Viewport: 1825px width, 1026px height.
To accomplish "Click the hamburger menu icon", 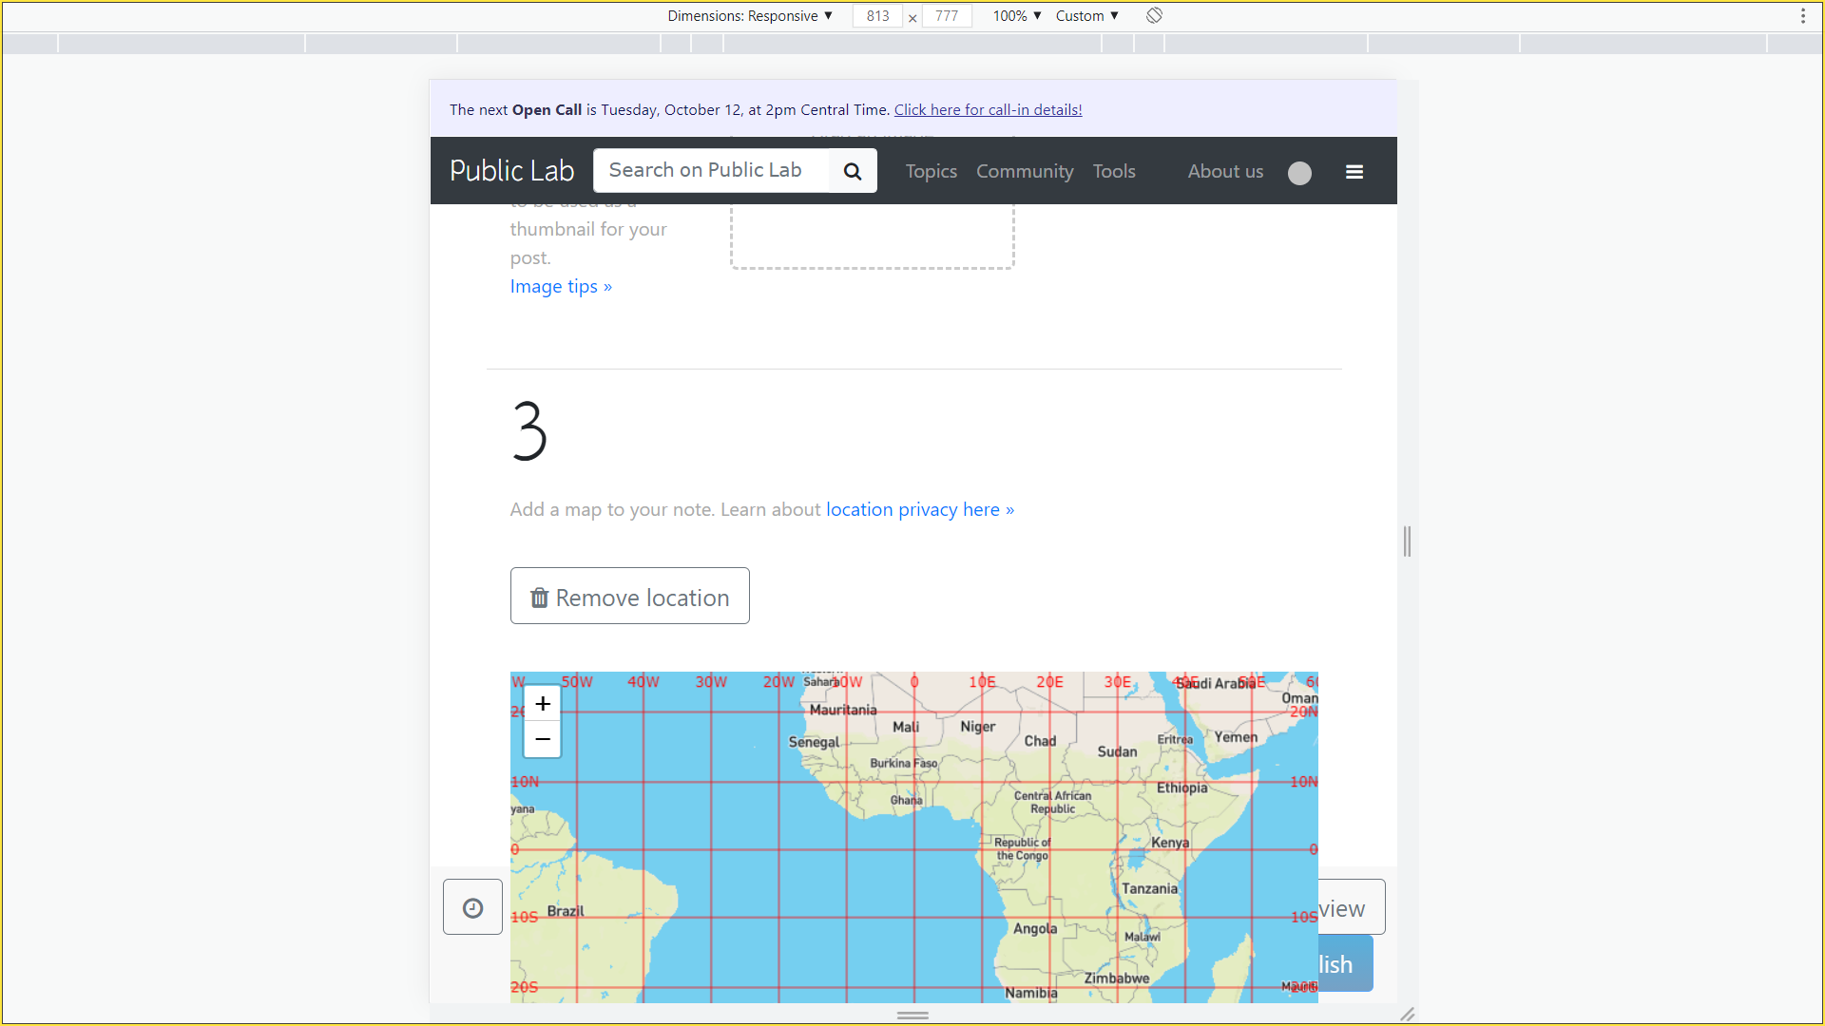I will (x=1354, y=172).
